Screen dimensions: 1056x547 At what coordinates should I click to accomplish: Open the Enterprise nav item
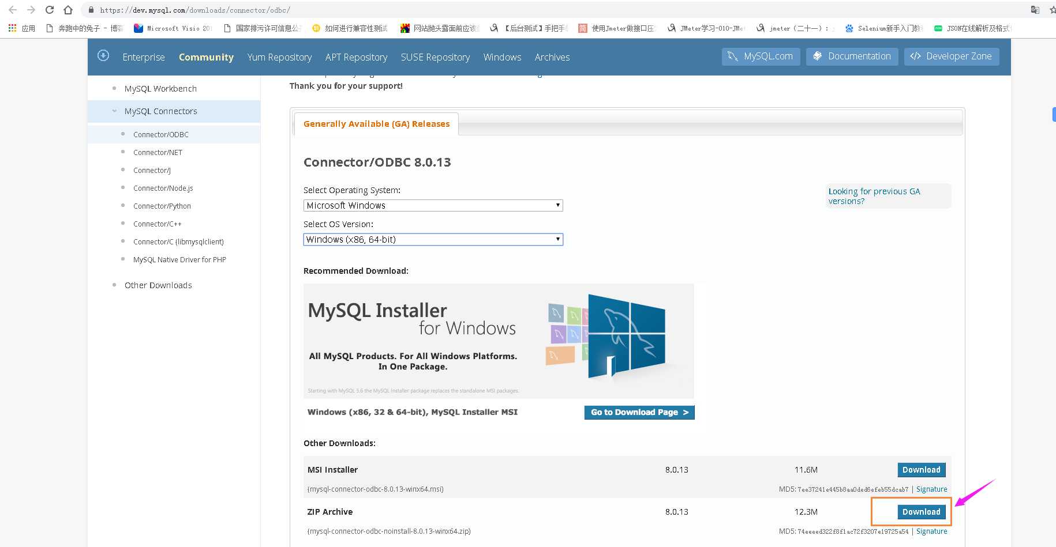pyautogui.click(x=144, y=57)
